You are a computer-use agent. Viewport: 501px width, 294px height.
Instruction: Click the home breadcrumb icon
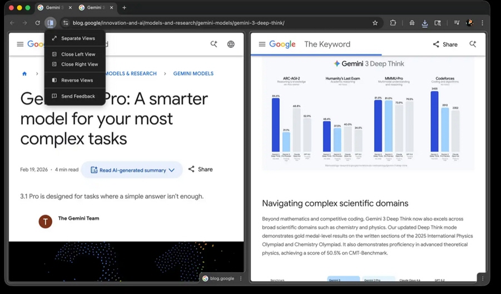24,73
